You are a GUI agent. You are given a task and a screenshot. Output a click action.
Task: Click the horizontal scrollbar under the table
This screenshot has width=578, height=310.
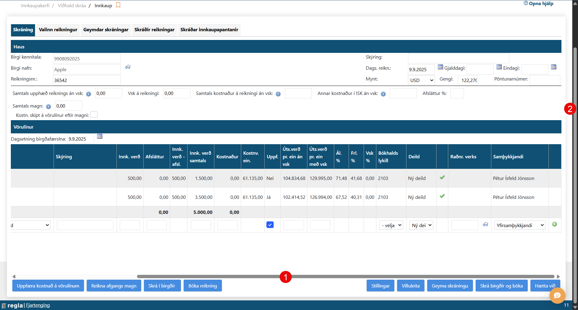pos(345,276)
